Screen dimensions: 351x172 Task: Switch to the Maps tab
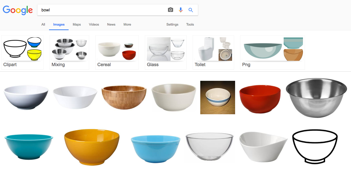77,24
